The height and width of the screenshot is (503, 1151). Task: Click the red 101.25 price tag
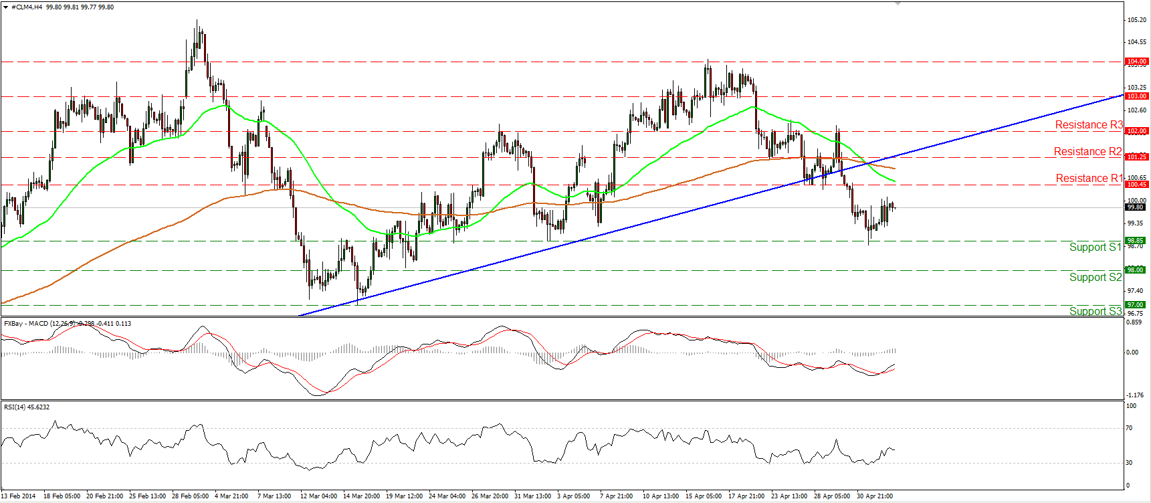click(x=1136, y=157)
